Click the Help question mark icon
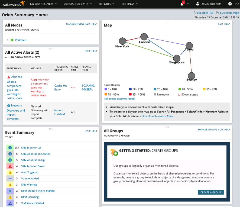 (230, 4)
